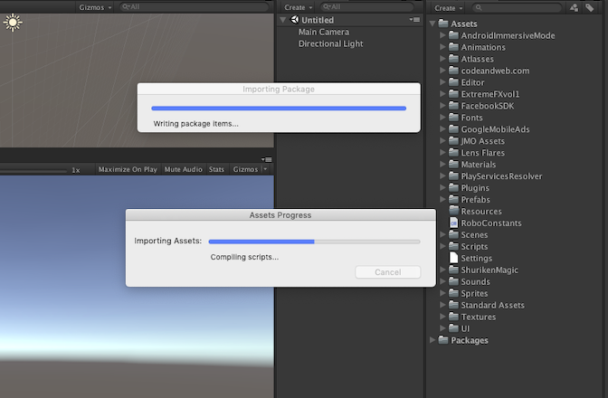This screenshot has width=608, height=398.
Task: Click the Search by Type icon in Project
Action: pos(575,7)
